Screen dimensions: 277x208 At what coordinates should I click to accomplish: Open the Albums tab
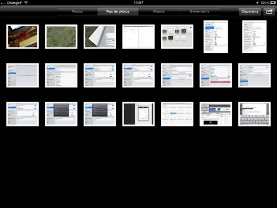(159, 11)
